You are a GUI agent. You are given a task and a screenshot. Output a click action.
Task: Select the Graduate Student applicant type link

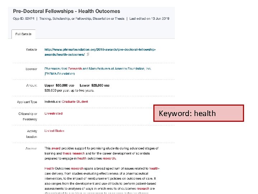pos(75,102)
